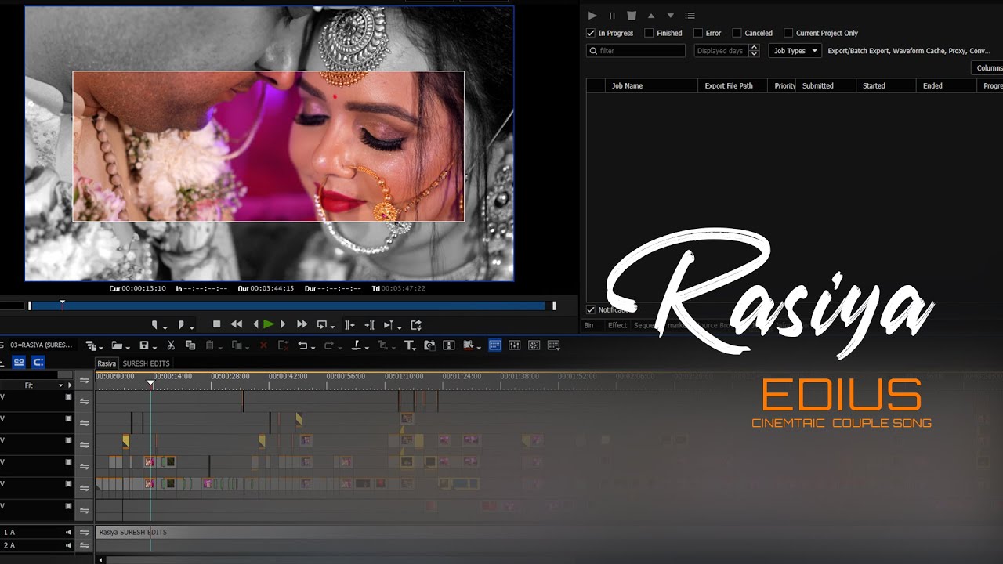Click the Ripple Delete icon
This screenshot has width=1003, height=564.
point(283,345)
